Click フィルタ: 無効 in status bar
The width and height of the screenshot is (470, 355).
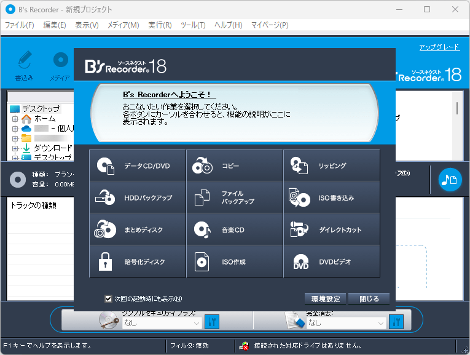(189, 346)
